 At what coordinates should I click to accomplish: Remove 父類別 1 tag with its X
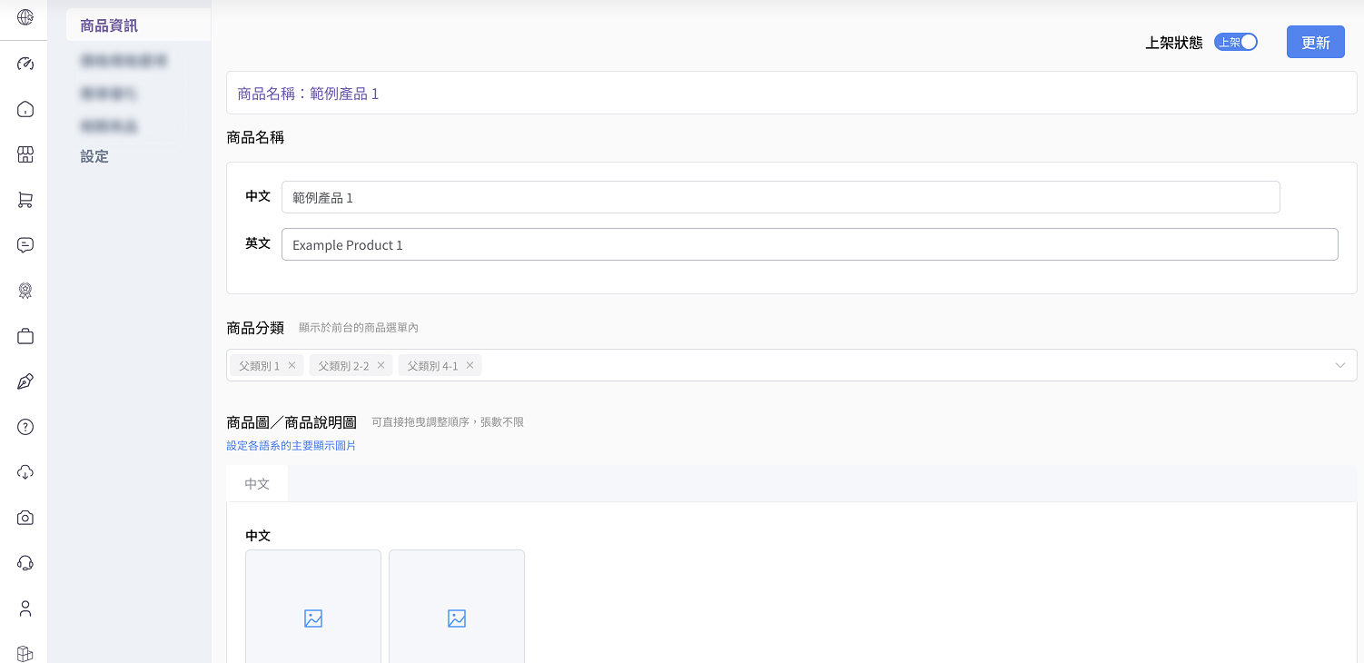(x=292, y=364)
